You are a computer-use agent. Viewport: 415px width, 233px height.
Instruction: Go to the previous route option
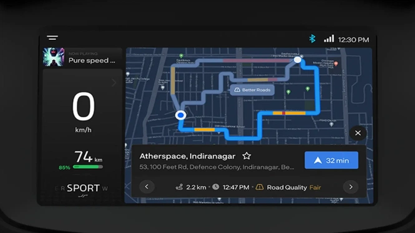[x=147, y=187]
